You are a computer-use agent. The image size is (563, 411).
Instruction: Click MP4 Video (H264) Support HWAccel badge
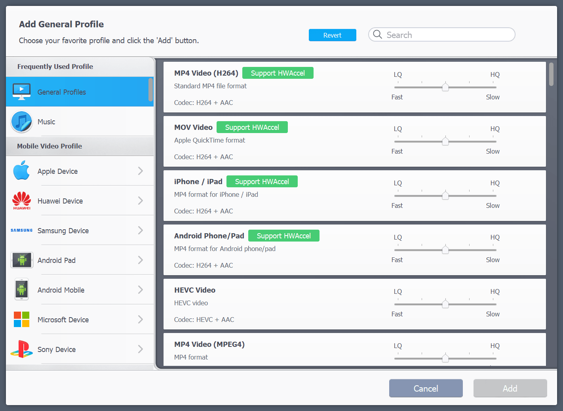click(x=278, y=73)
